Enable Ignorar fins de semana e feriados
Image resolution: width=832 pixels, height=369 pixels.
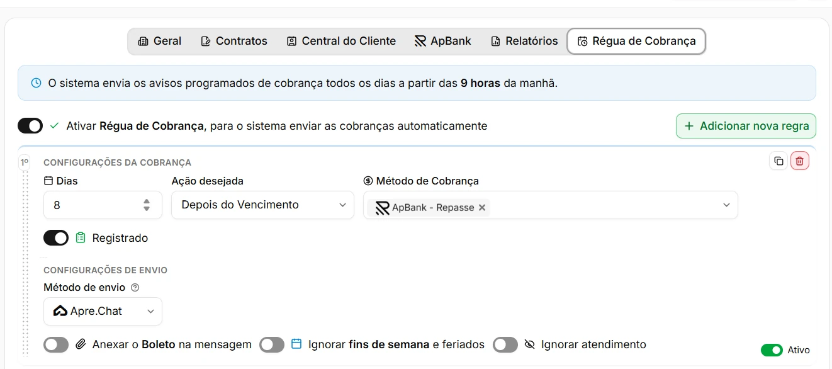point(272,344)
